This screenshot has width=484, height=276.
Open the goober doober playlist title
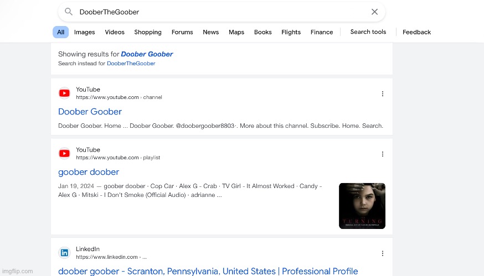click(89, 172)
